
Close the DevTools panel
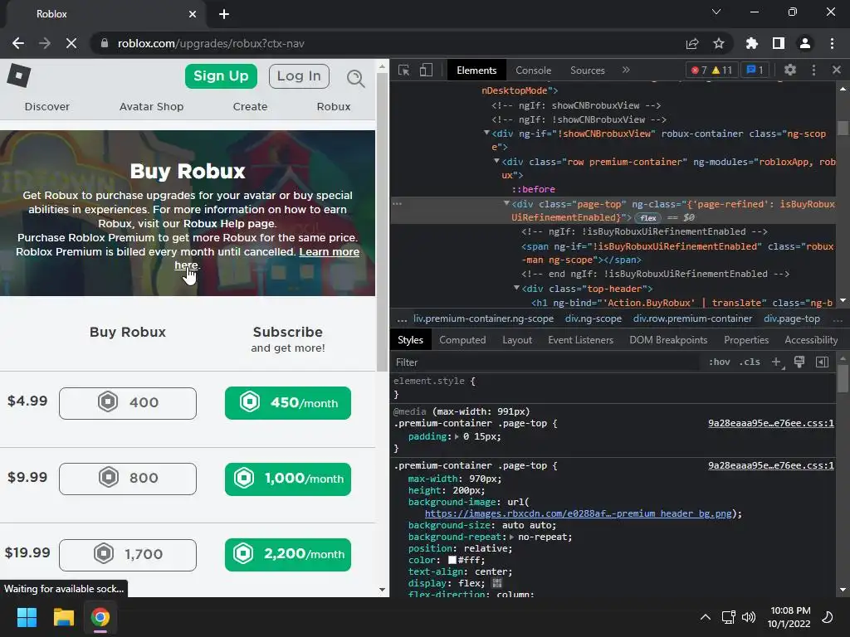coord(837,70)
